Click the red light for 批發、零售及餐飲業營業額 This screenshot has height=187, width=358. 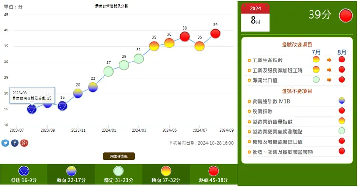click(x=342, y=151)
